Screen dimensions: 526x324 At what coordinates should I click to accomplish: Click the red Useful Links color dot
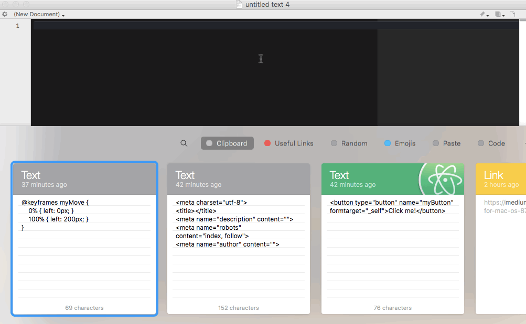267,143
